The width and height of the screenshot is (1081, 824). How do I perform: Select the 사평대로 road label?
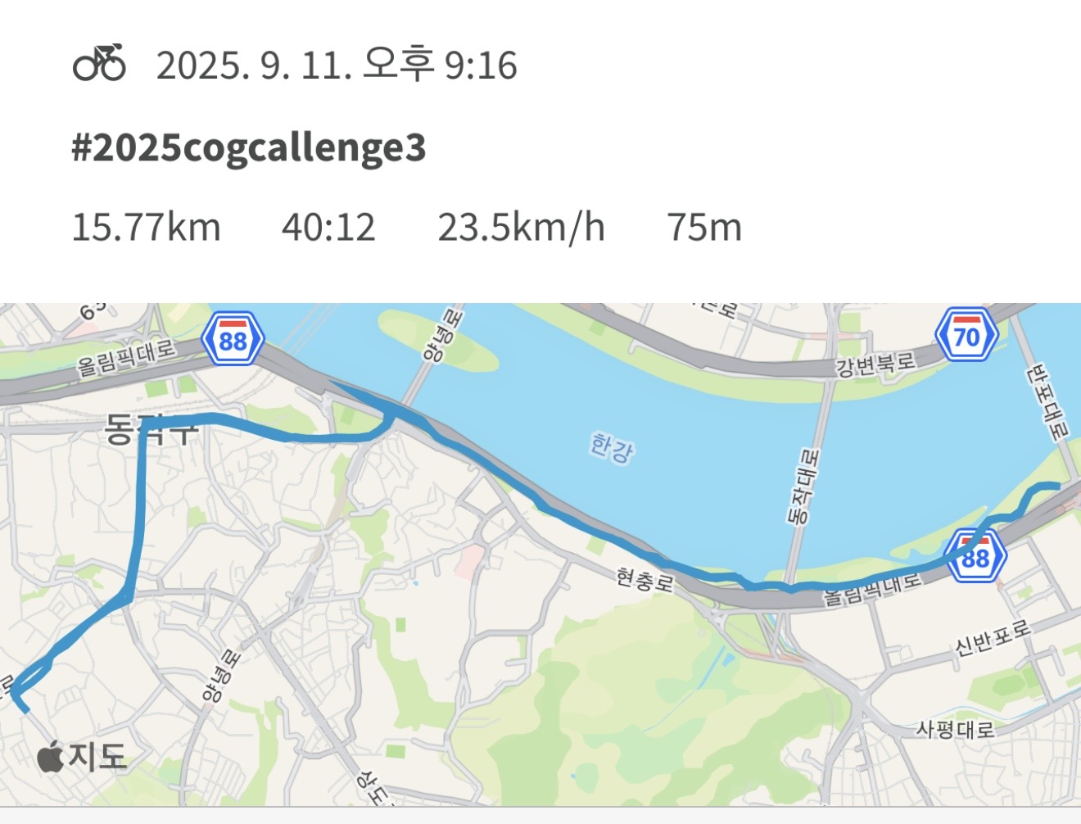(955, 727)
